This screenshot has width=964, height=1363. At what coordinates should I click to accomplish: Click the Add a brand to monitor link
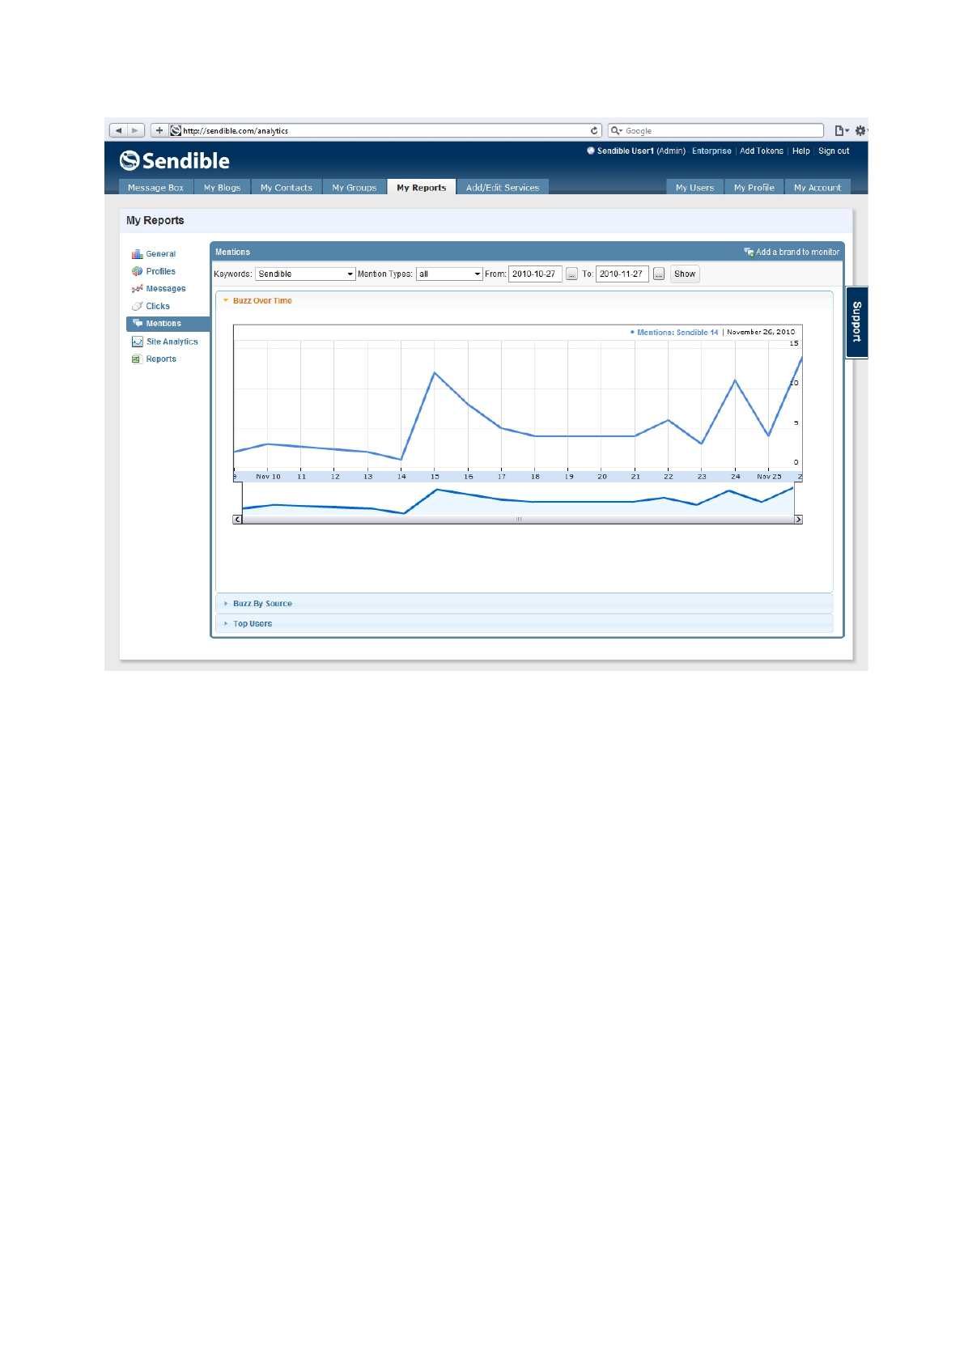coord(797,253)
